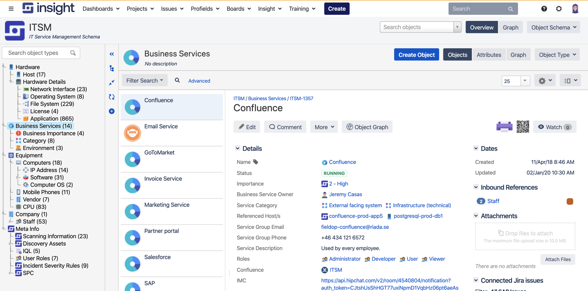The image size is (588, 291).
Task: Click the Email Service orange avatar icon
Action: 133,133
